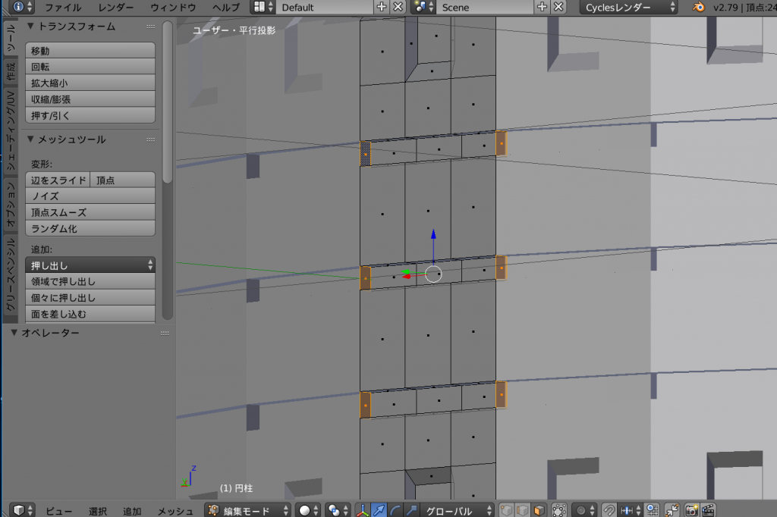Click the 領域で押し出し button
The width and height of the screenshot is (777, 517).
click(90, 281)
